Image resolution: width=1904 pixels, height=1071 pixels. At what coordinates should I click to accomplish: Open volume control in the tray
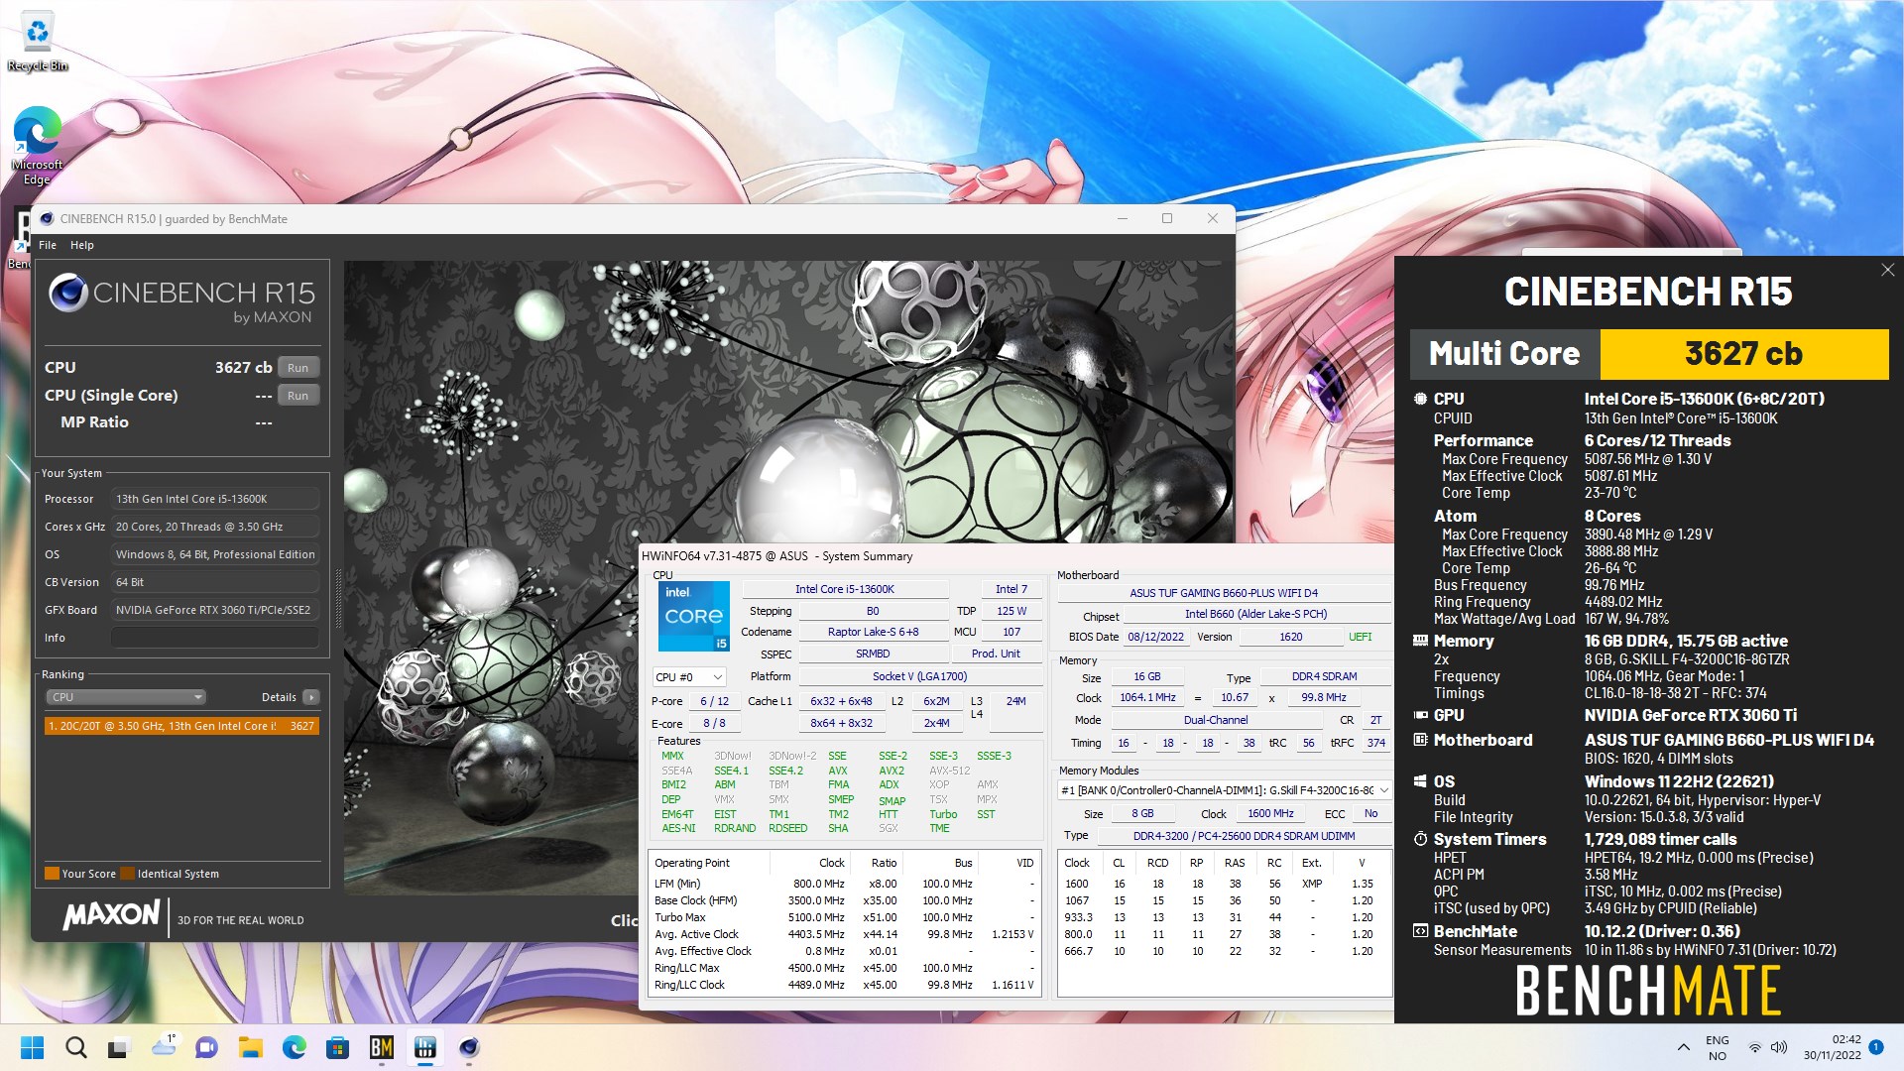coord(1779,1047)
